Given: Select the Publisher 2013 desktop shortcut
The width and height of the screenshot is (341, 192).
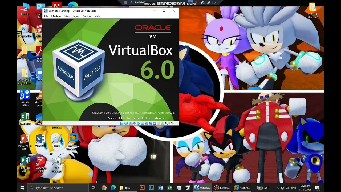Looking at the screenshot, I should tap(25, 164).
